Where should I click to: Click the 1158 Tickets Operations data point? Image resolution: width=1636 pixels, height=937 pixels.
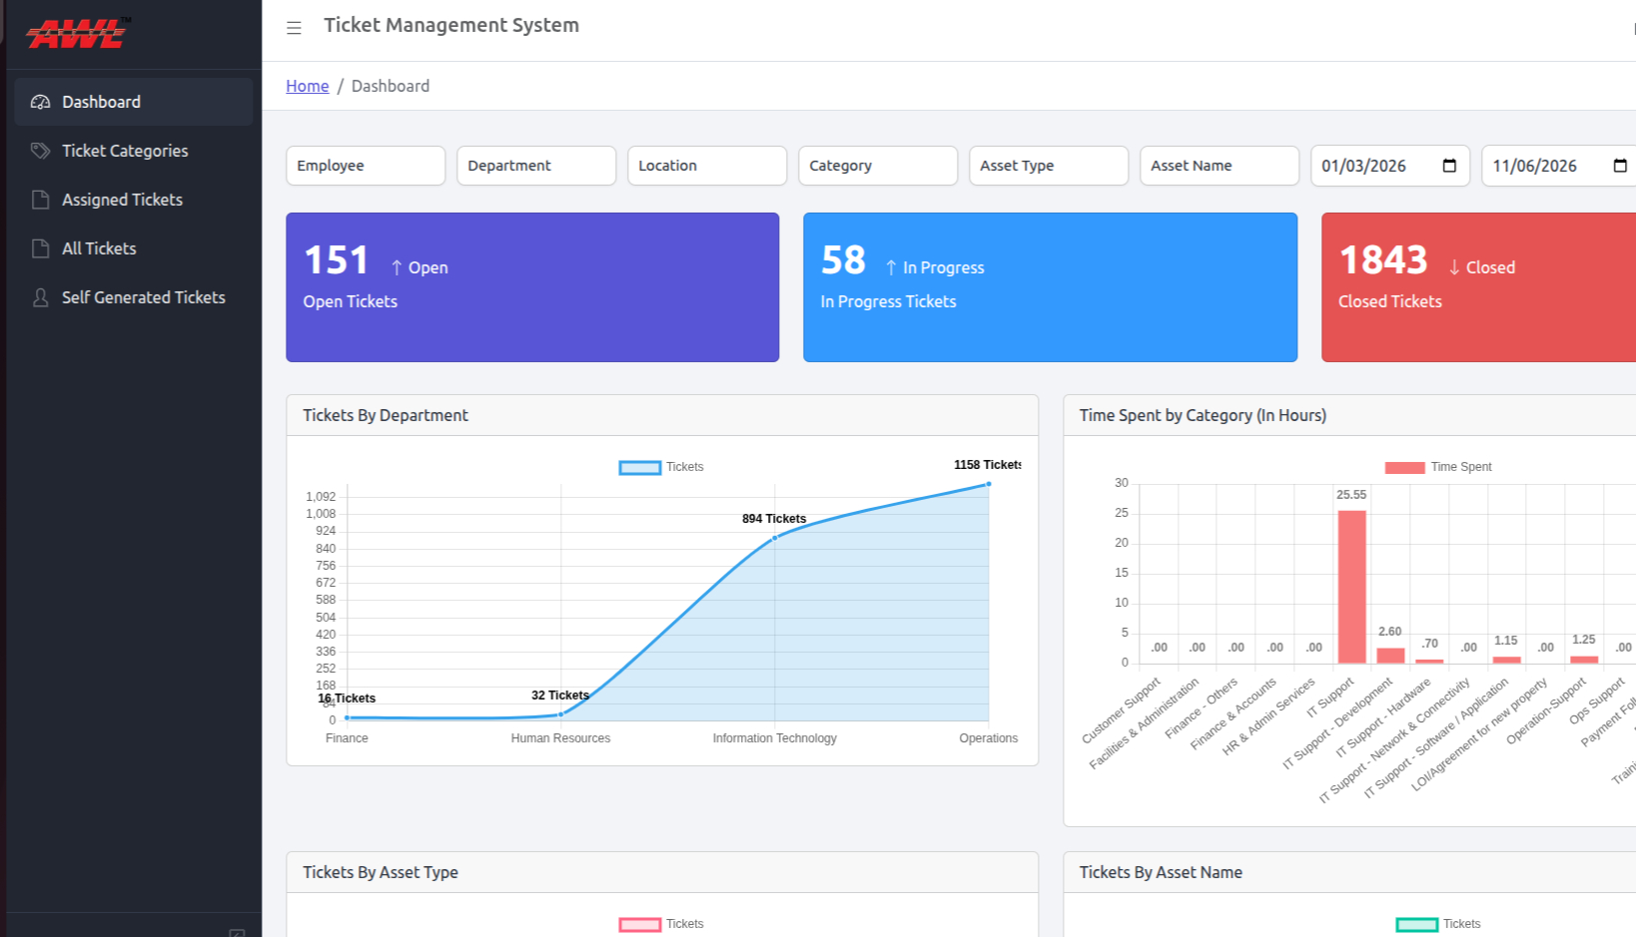pyautogui.click(x=989, y=484)
